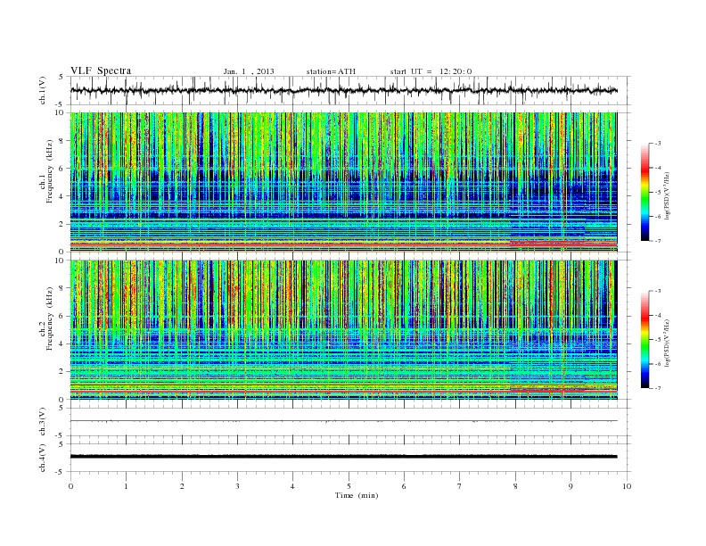Screen dimensions: 706x546
Task: Click the time axis tick label '8'
Action: click(515, 486)
